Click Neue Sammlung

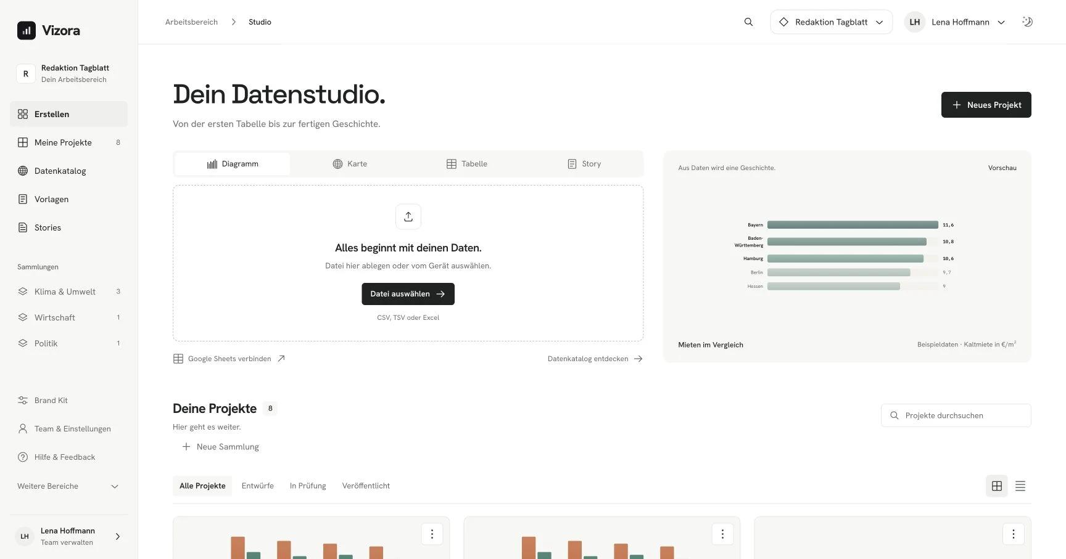coord(220,447)
